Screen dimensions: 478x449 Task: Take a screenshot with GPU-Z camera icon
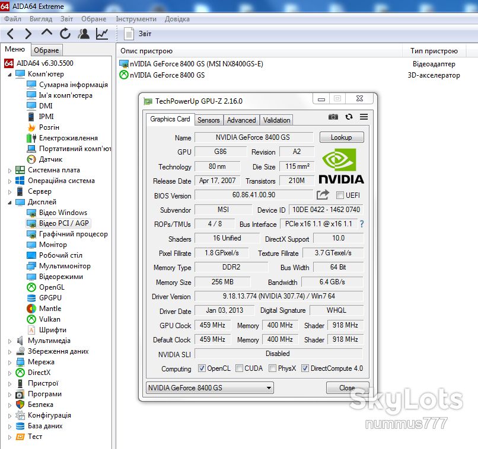point(333,117)
